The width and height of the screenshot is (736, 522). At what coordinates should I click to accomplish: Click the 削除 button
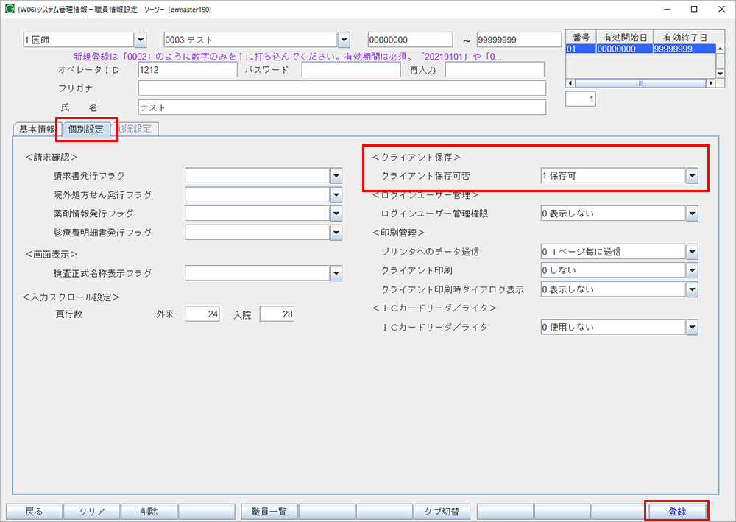(149, 511)
